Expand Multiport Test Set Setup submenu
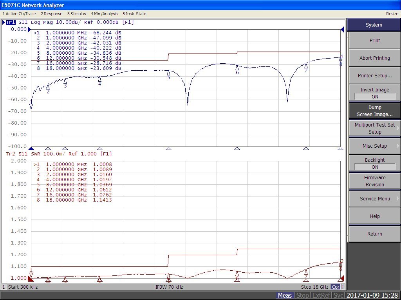 point(374,129)
